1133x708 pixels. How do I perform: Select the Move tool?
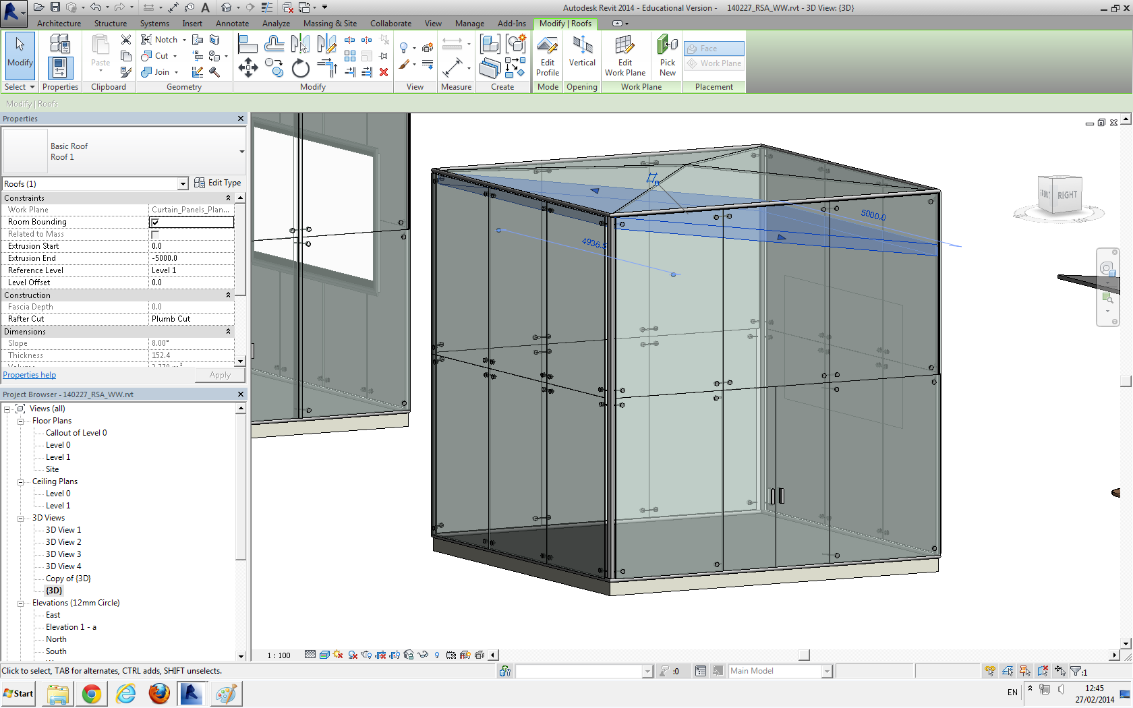(248, 67)
